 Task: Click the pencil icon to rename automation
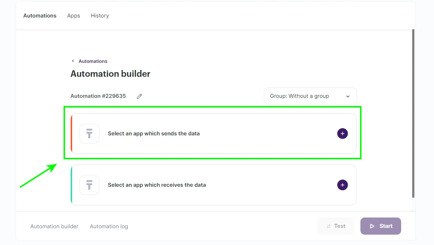tap(139, 96)
